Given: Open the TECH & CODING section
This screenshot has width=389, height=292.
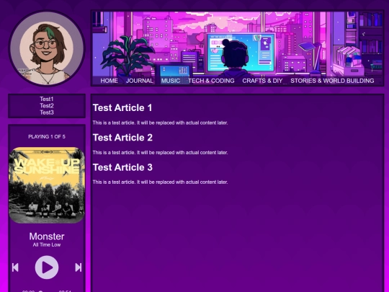Looking at the screenshot, I should (211, 81).
